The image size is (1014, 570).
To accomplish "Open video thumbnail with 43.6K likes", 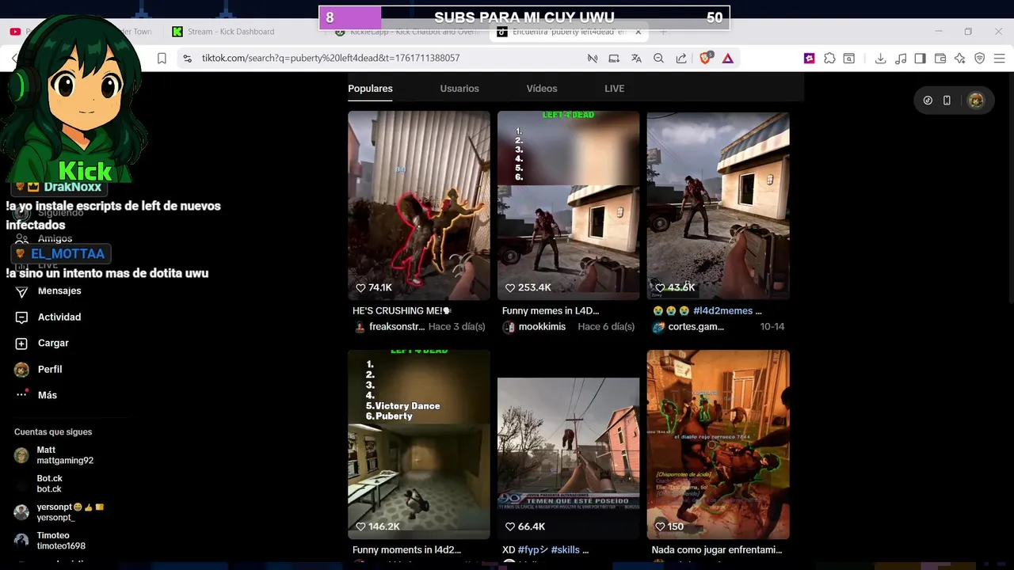I will pyautogui.click(x=718, y=205).
